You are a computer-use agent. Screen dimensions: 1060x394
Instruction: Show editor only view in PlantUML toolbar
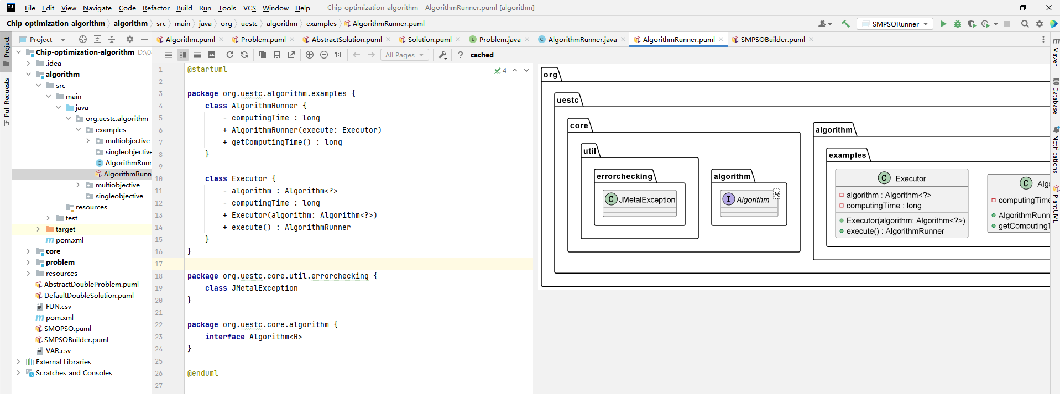(x=169, y=55)
